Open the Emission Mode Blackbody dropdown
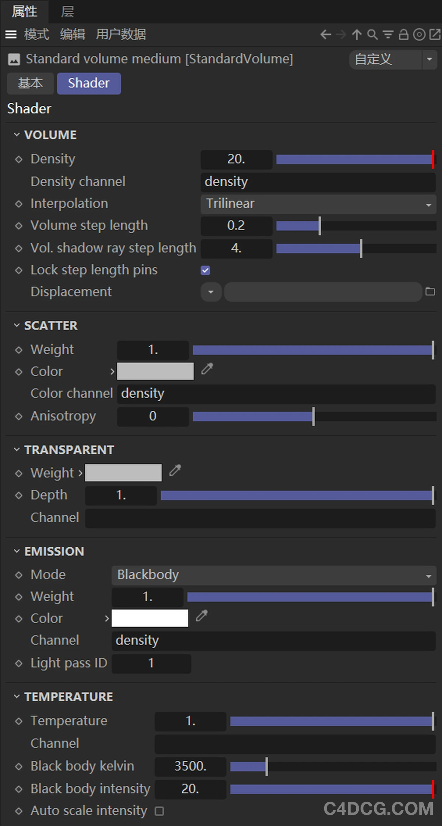The width and height of the screenshot is (442, 826). (x=274, y=575)
